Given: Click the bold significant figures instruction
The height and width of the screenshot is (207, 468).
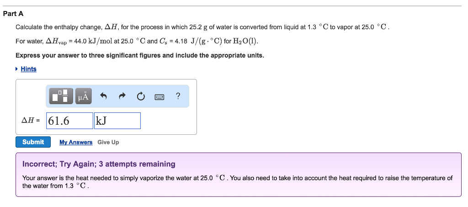Looking at the screenshot, I should pos(139,55).
